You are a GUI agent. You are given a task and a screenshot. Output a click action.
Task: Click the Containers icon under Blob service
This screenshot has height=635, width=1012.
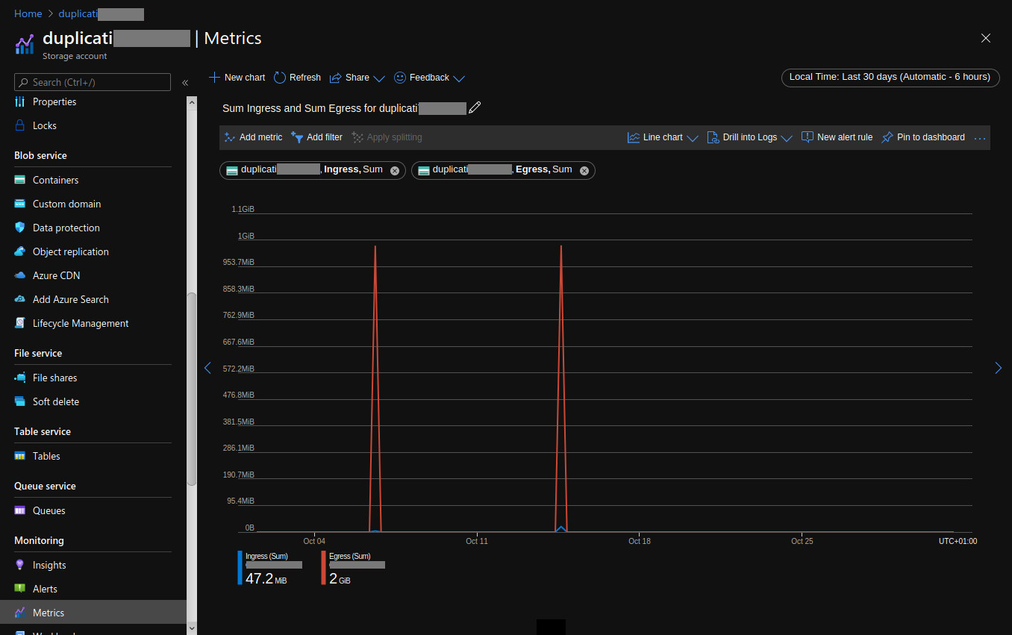pos(20,180)
